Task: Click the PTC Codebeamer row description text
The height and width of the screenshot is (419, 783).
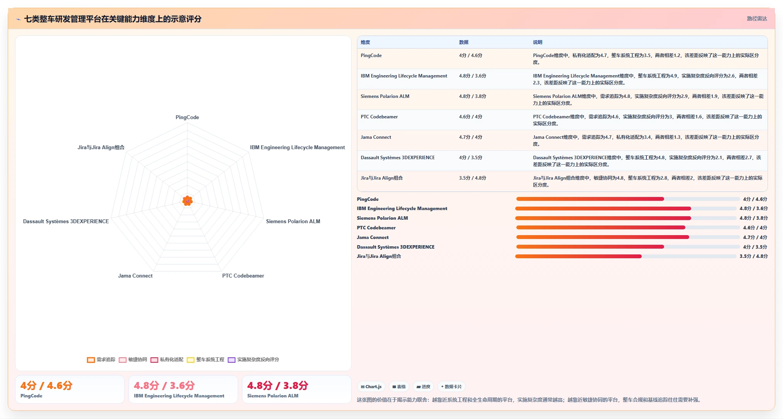Action: coord(648,120)
